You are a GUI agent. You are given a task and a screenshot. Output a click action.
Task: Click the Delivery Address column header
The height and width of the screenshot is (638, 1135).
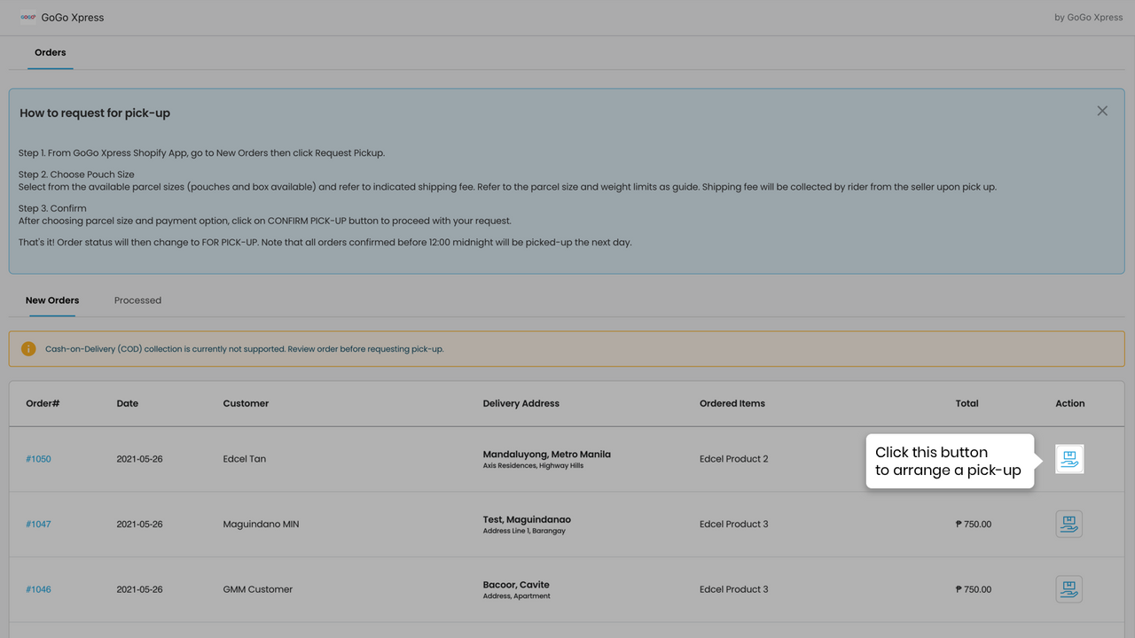tap(521, 403)
